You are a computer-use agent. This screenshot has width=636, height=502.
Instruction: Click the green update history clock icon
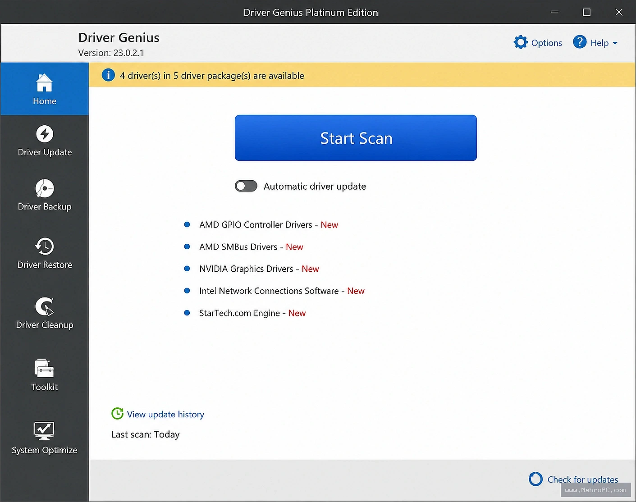click(x=117, y=413)
